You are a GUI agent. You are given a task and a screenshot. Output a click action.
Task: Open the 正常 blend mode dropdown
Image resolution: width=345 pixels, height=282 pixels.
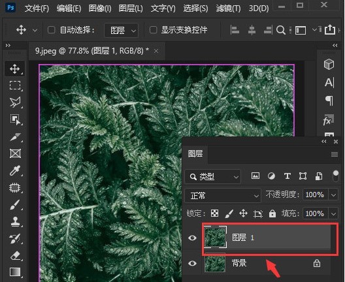(x=223, y=195)
